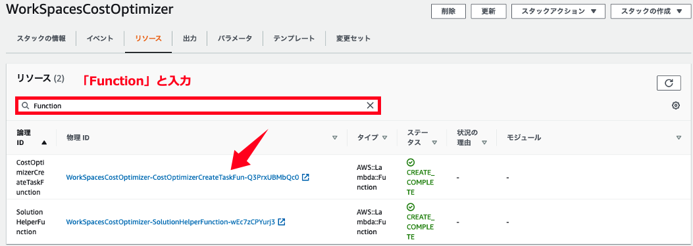693x246 pixels.
Task: Sort by 物理 ID column arrow
Action: (334, 138)
